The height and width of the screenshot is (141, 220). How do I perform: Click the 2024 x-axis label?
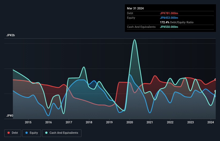coord(211,122)
